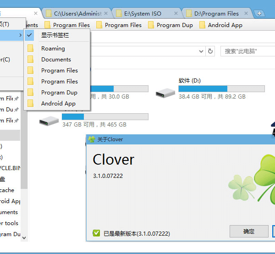Open the 347 GB free drive icon
275x254 pixels.
tap(49, 121)
